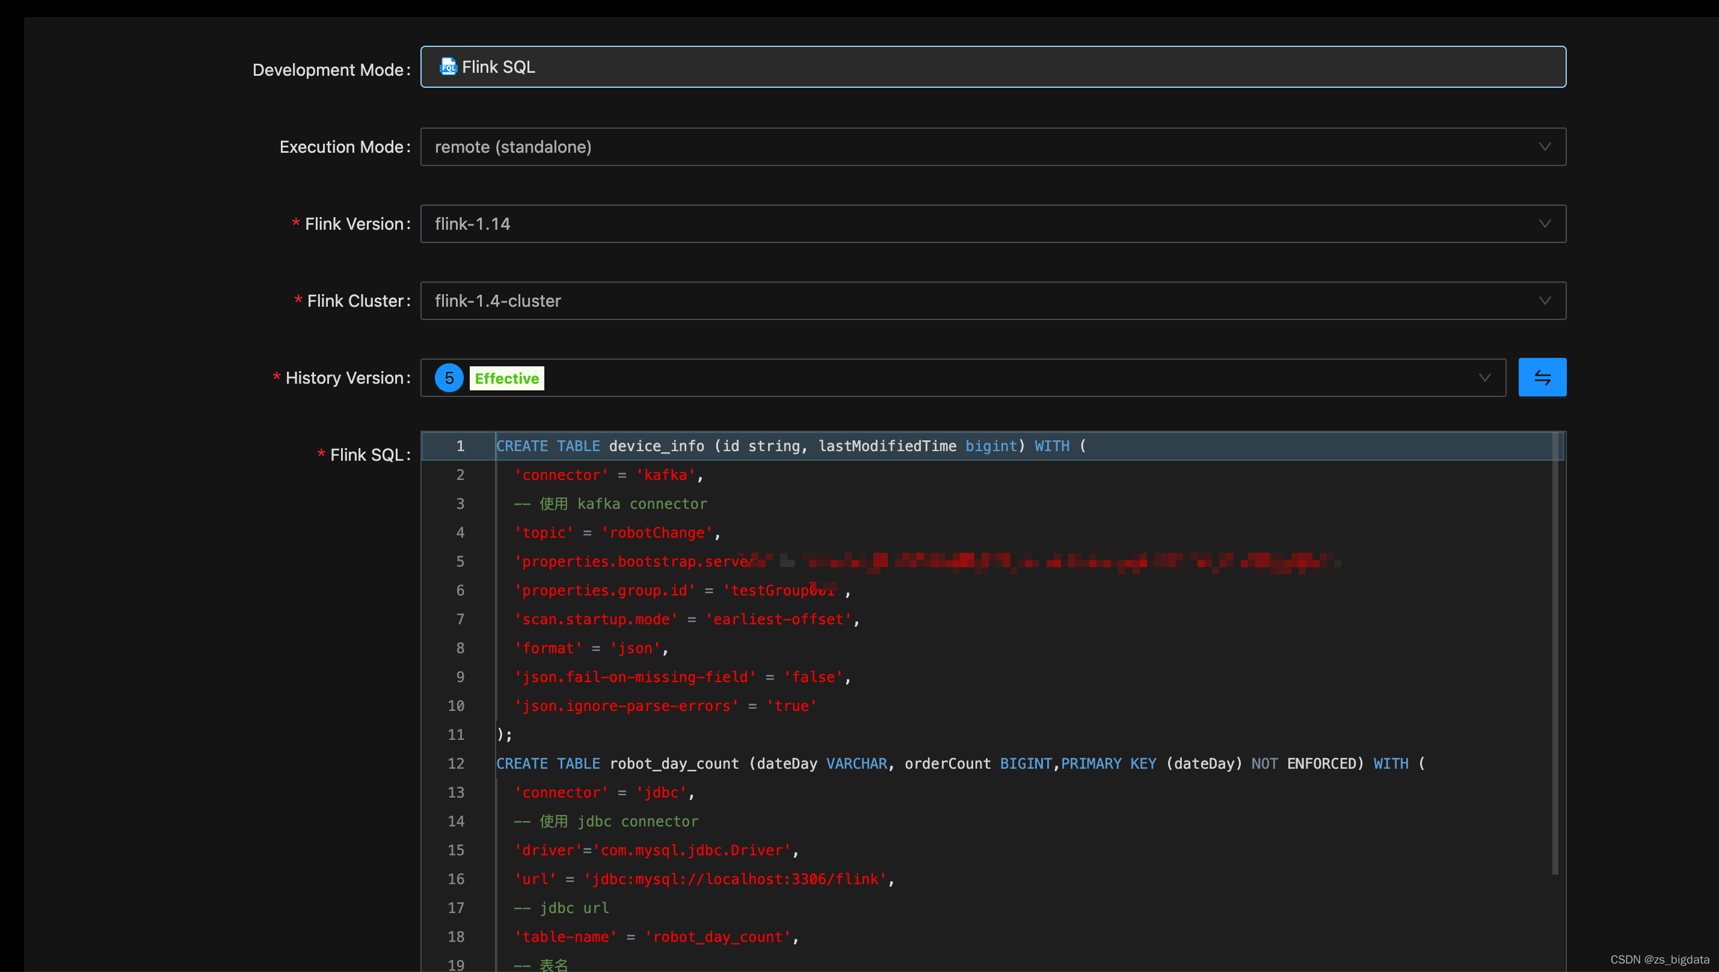This screenshot has width=1719, height=972.
Task: Click the CREATE TABLE robot_day_count line
Action: tap(960, 764)
